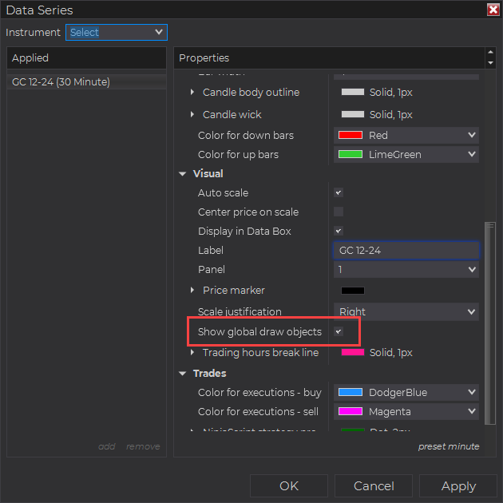The width and height of the screenshot is (503, 503).
Task: Click the Apply button
Action: (458, 486)
